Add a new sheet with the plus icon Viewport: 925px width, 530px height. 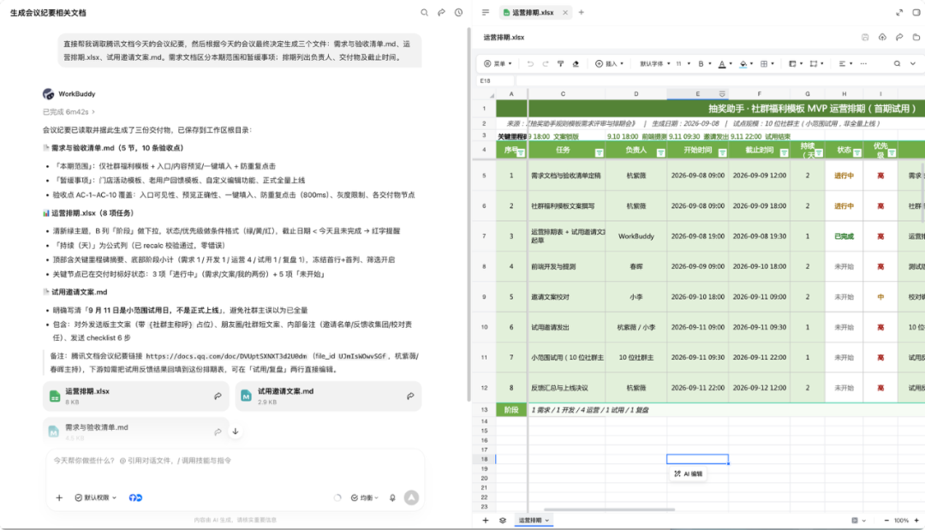[x=486, y=520]
